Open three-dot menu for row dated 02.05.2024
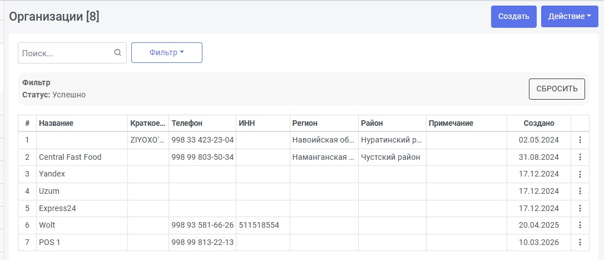604x260 pixels. point(580,140)
